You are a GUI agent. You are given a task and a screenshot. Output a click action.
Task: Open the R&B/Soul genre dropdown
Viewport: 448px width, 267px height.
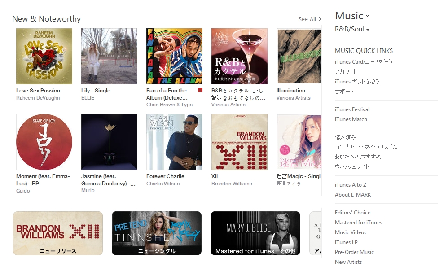(x=352, y=29)
